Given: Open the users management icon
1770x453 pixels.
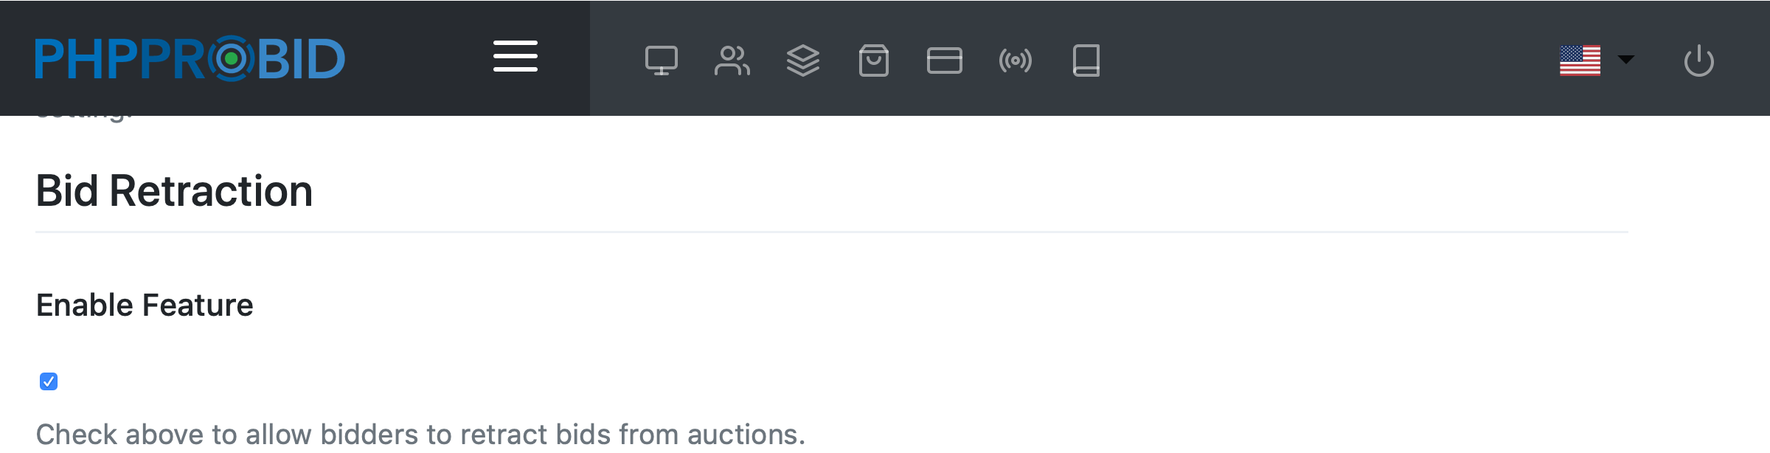Looking at the screenshot, I should click(732, 60).
